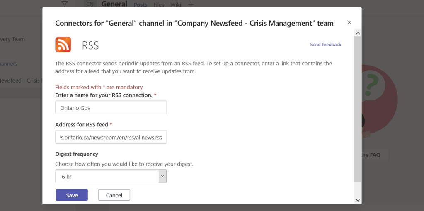Go to the Wiki tab
This screenshot has height=211, width=424.
click(x=175, y=5)
